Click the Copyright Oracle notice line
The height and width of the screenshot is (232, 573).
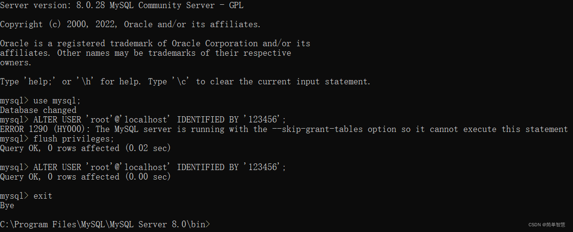(130, 24)
